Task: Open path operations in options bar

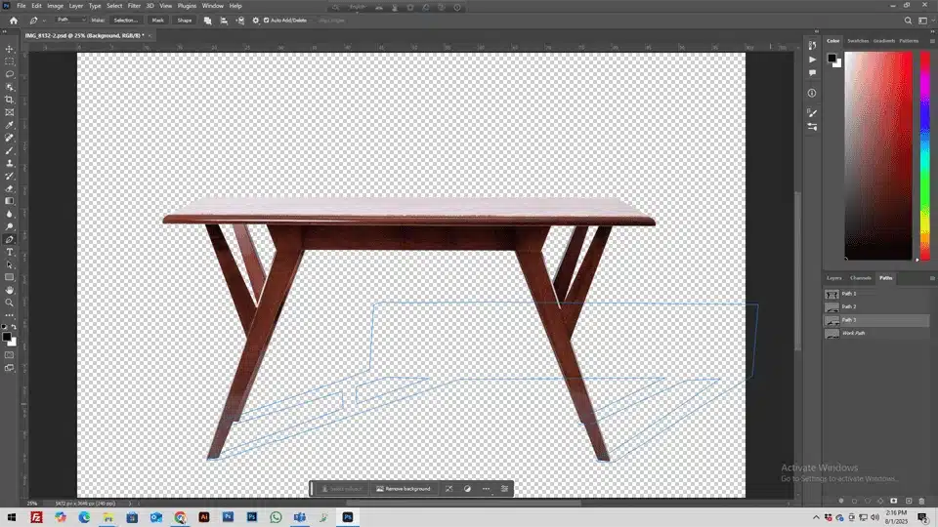Action: pyautogui.click(x=207, y=20)
